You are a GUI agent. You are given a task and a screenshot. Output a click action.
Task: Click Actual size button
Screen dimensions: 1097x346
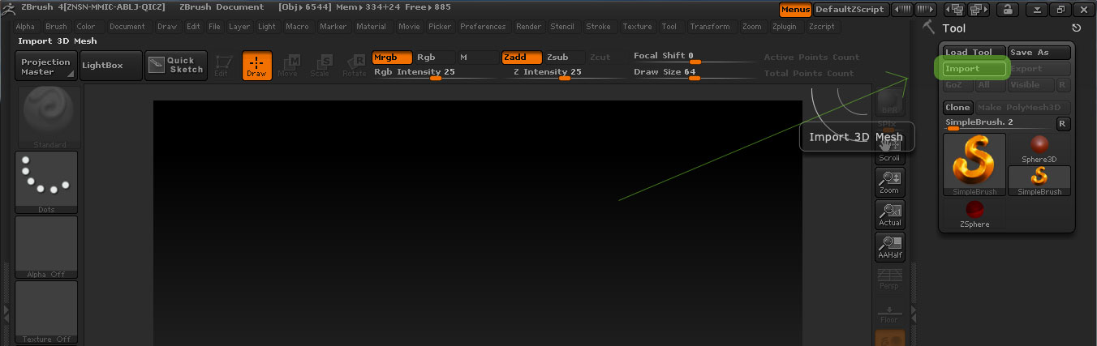tap(889, 215)
